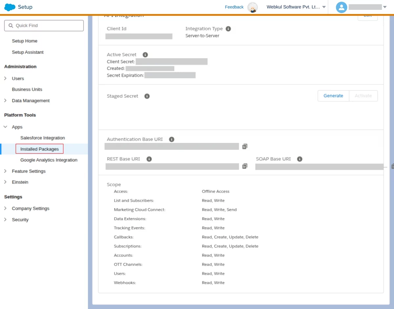Copy the Authentication Base URI
Screen dimensions: 394x309
[x=245, y=146]
